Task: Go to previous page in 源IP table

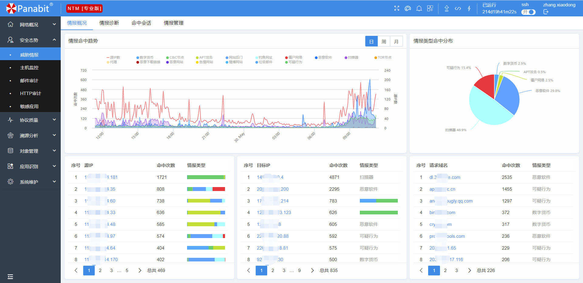Action: point(76,270)
